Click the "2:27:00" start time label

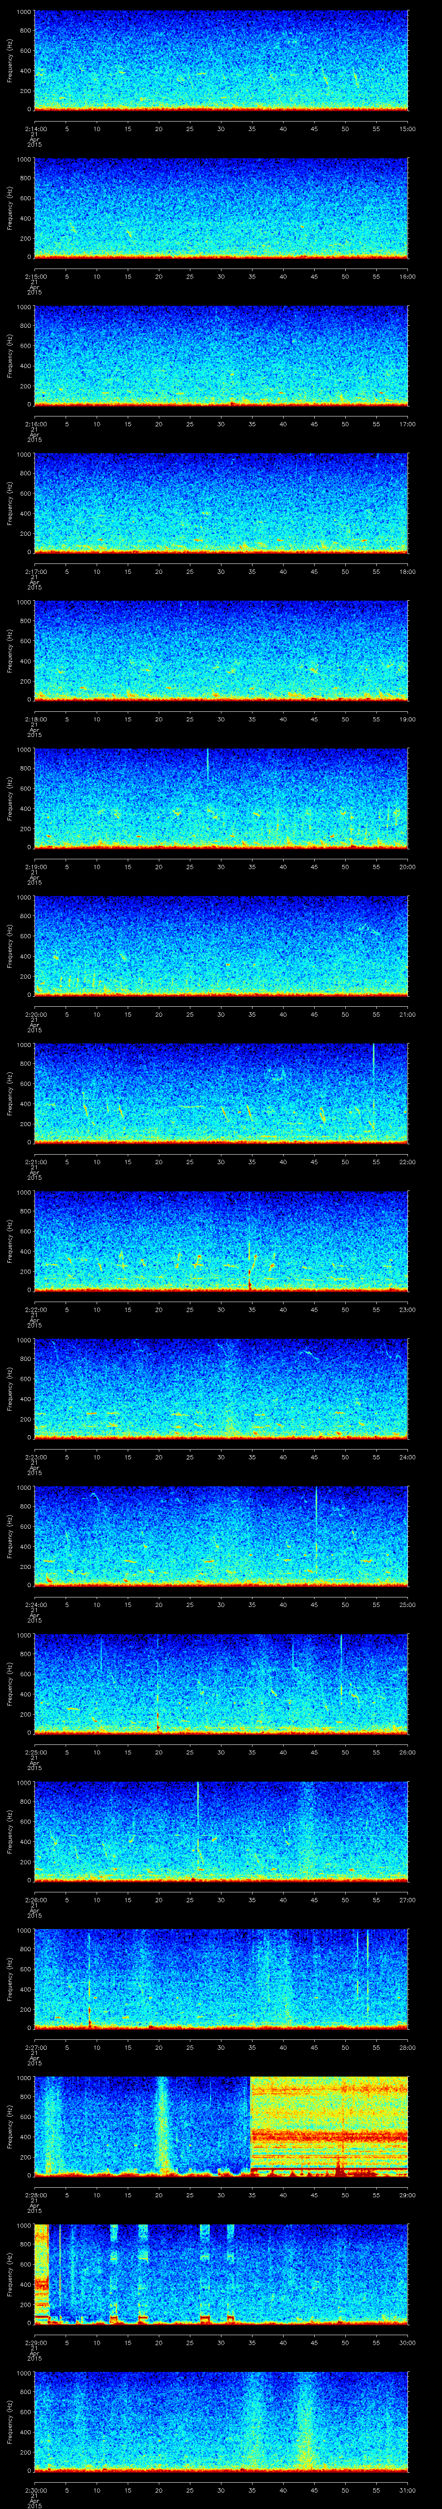point(35,2047)
